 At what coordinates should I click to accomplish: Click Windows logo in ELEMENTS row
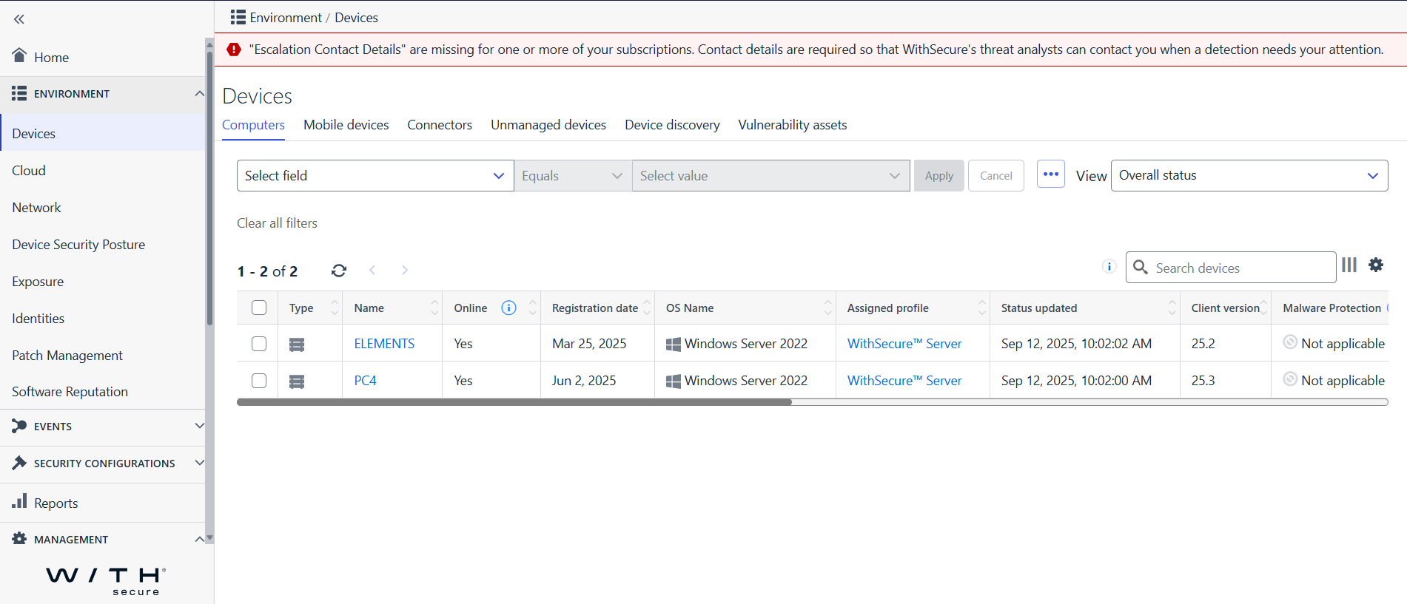pyautogui.click(x=674, y=345)
